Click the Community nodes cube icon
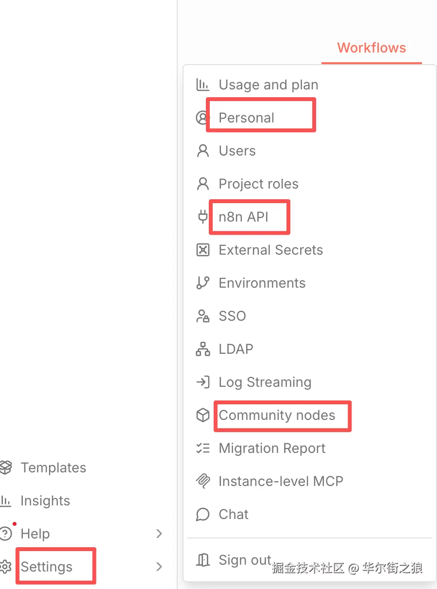Screen dimensions: 437x589 202,415
